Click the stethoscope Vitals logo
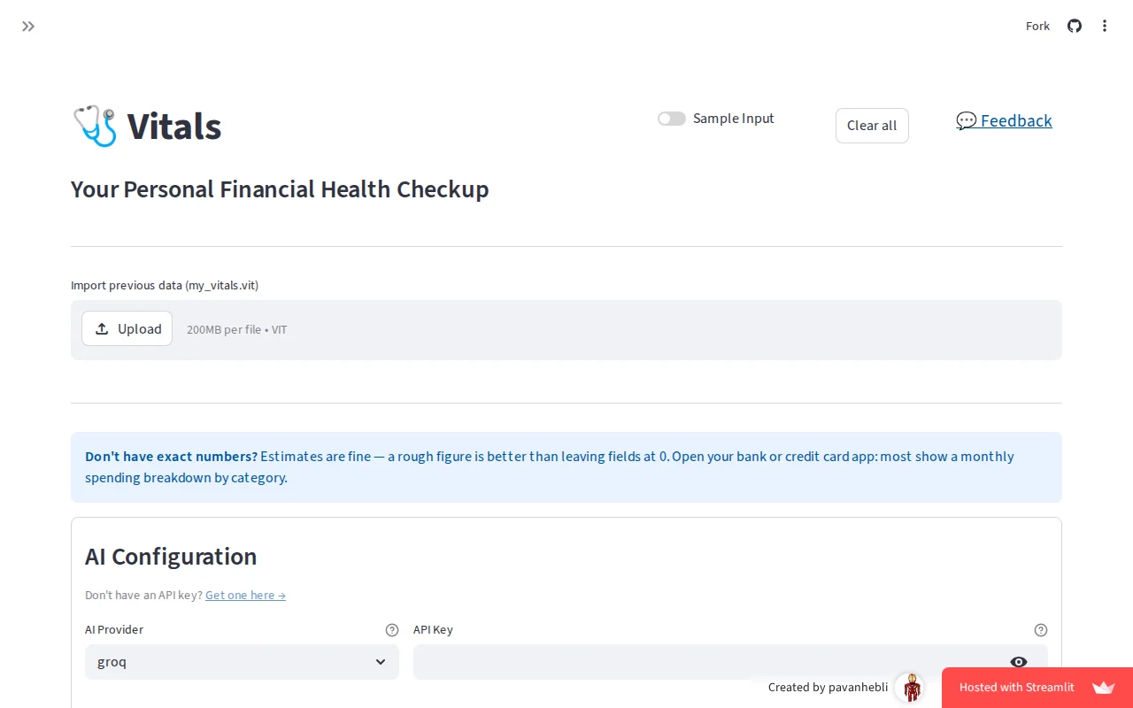Screen dimensions: 1133x708 (95, 126)
